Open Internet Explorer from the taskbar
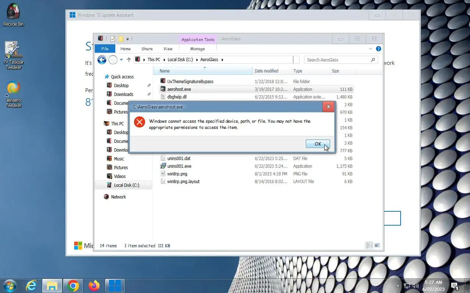The height and width of the screenshot is (293, 470). [x=31, y=286]
